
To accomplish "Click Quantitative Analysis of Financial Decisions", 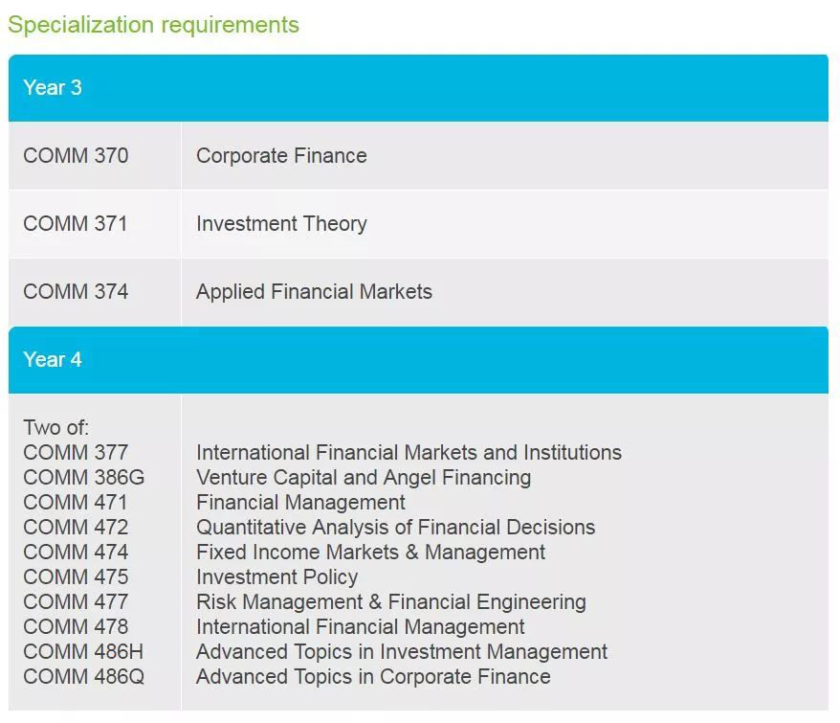I will 395,528.
